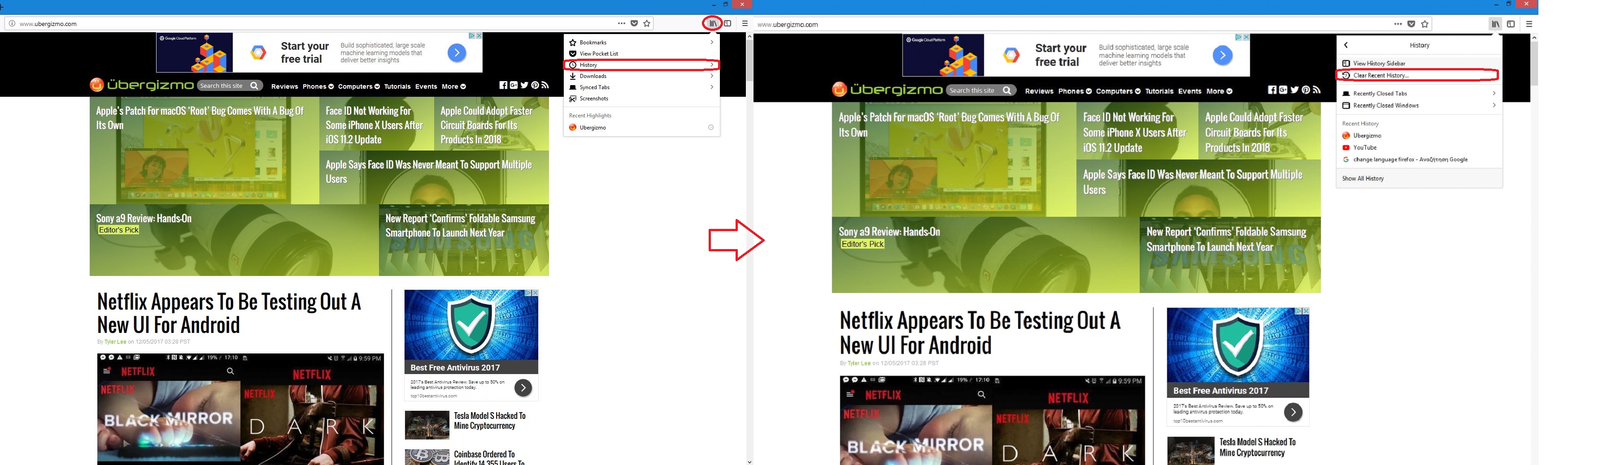Open Tesla Model S Hacked article, left page
Image resolution: width=1603 pixels, height=465 pixels.
tap(490, 421)
